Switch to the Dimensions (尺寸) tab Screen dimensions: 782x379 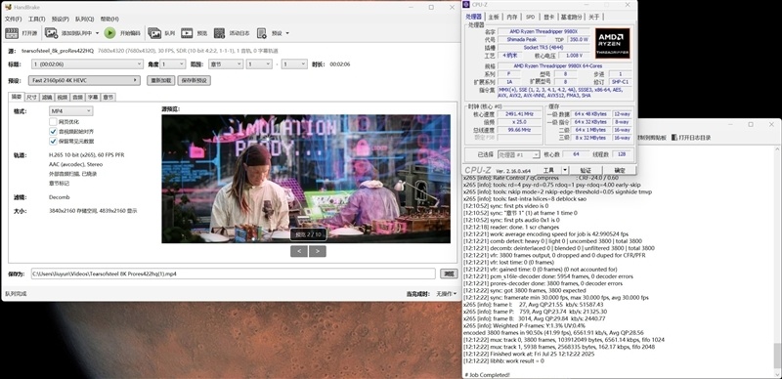(31, 98)
